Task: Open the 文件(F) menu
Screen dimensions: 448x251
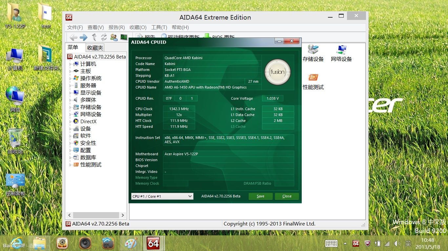Action: click(x=75, y=27)
